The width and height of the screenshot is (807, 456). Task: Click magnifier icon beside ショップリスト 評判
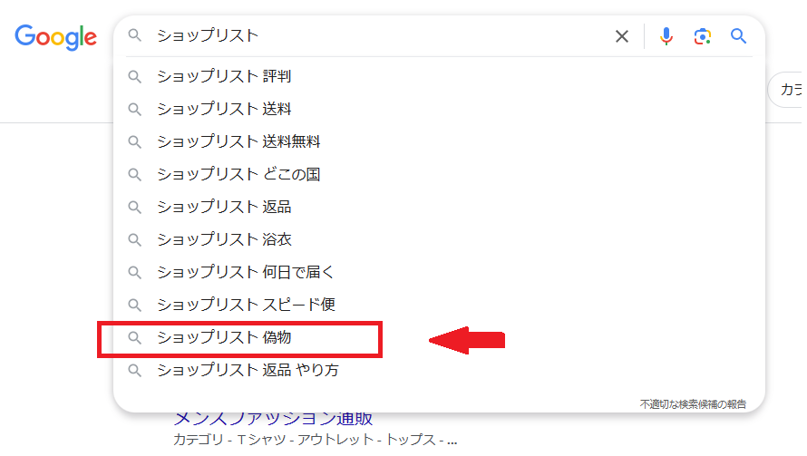click(135, 77)
